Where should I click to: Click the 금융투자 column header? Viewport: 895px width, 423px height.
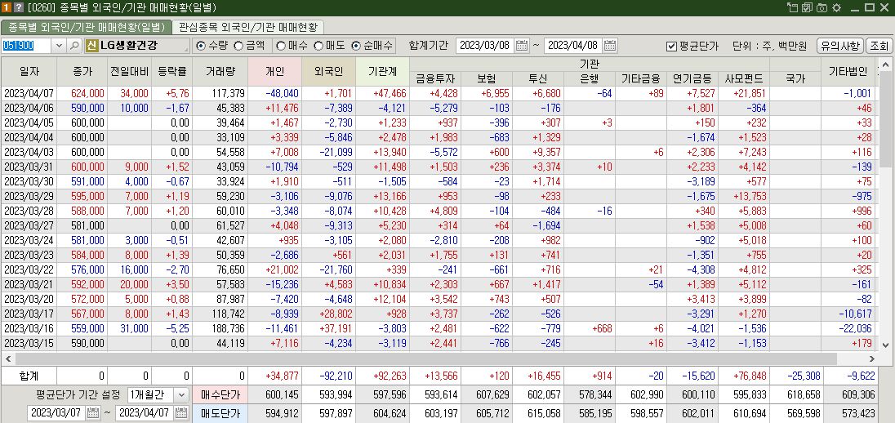tap(435, 78)
